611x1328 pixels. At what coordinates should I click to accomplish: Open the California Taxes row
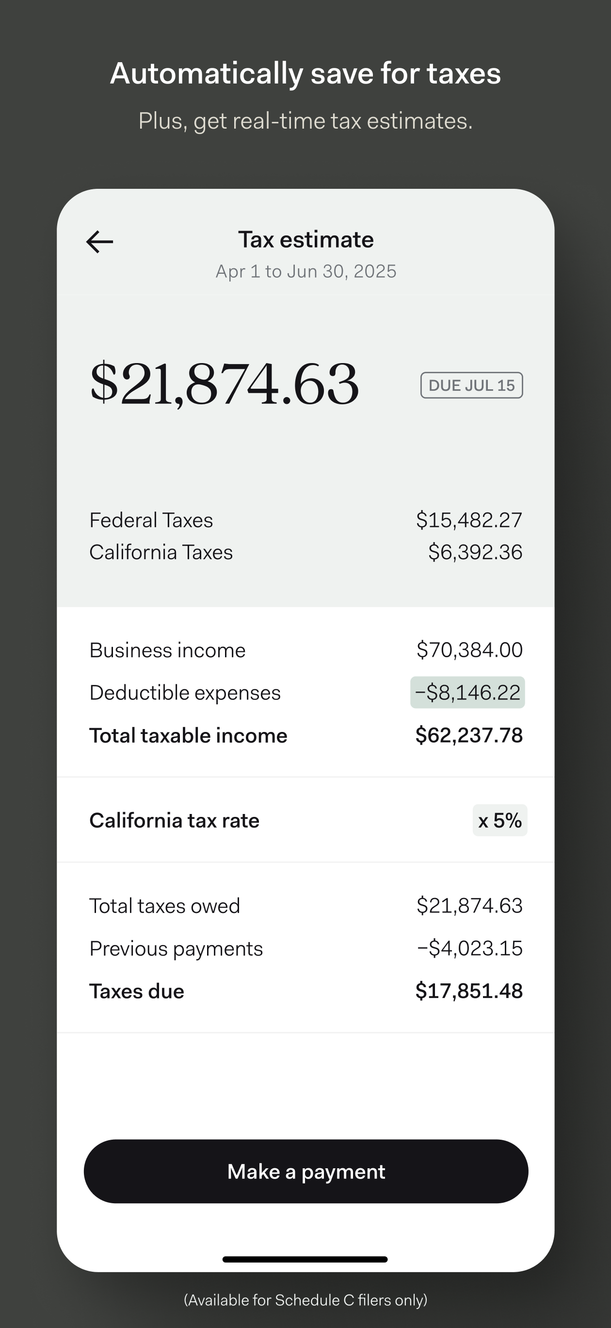(x=306, y=552)
